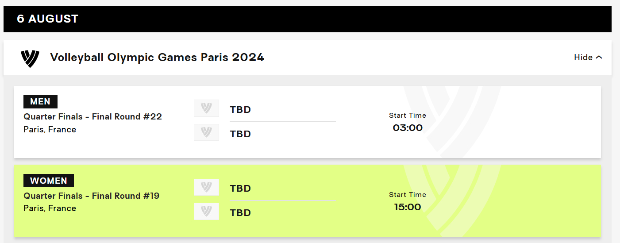The image size is (620, 243).
Task: Click the bottom TBD team name in the women's match
Action: pos(240,213)
